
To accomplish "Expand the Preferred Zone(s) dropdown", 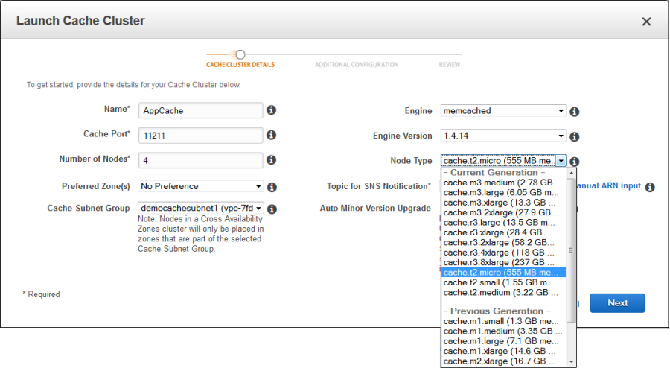I will click(200, 186).
